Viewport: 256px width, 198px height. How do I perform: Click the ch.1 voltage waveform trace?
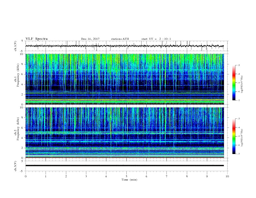(124, 46)
